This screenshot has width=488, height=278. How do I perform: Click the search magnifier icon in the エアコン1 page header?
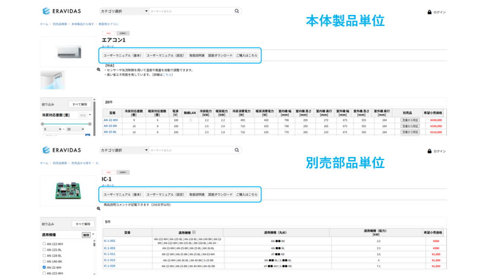[x=237, y=11]
